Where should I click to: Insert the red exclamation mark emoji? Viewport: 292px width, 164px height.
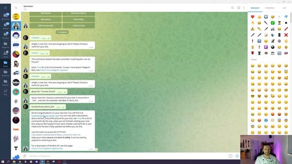[252, 41]
